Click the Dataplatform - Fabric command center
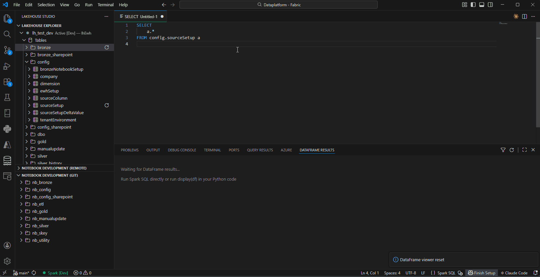 click(x=279, y=5)
